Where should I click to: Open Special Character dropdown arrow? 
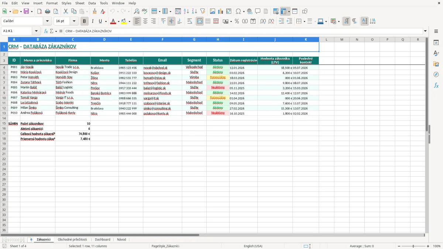[x=244, y=11]
